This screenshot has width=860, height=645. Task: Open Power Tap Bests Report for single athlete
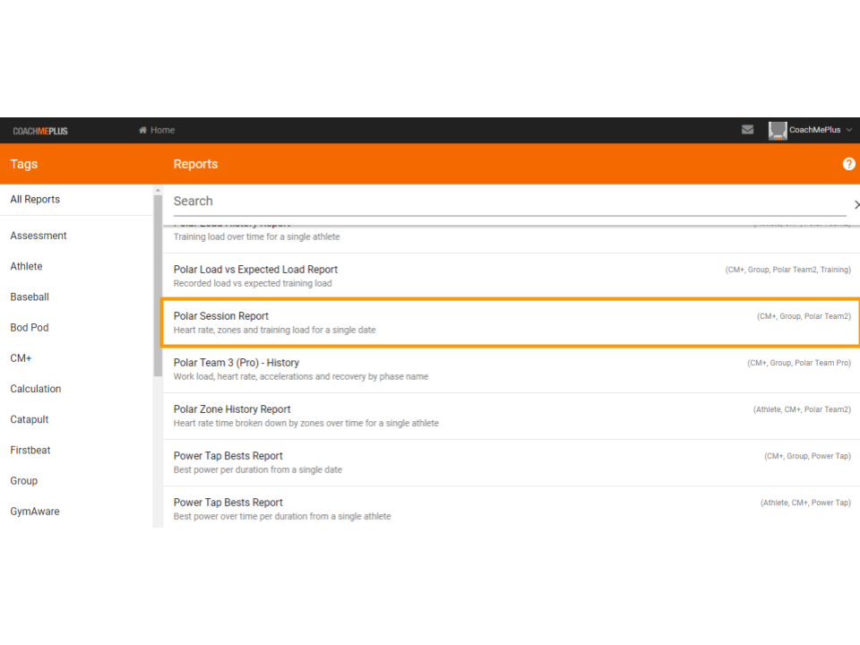pyautogui.click(x=512, y=509)
